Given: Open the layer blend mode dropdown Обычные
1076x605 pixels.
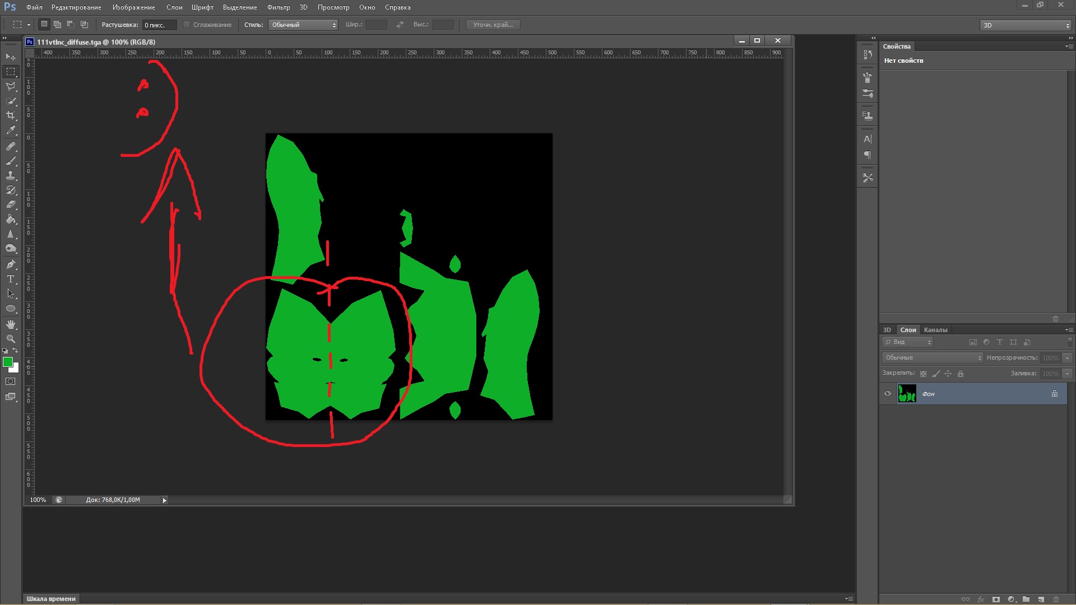Looking at the screenshot, I should 933,357.
